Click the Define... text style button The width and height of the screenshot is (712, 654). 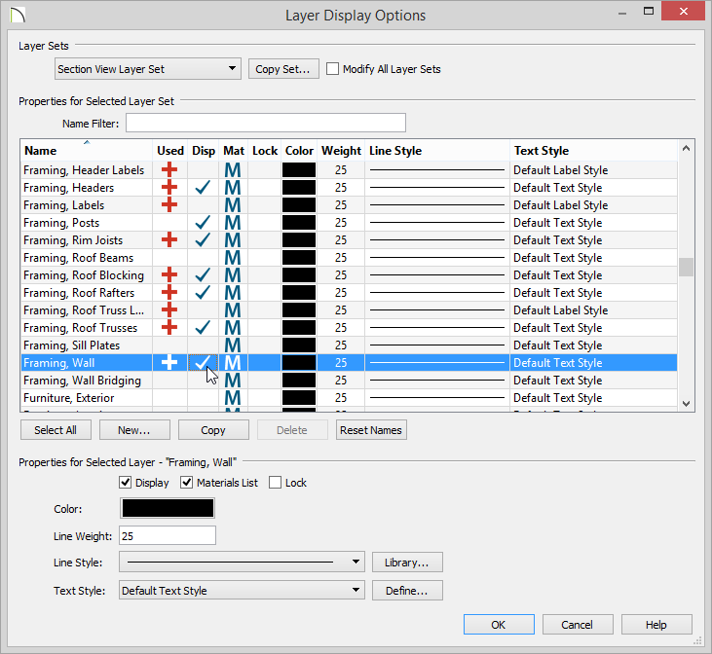[x=407, y=591]
